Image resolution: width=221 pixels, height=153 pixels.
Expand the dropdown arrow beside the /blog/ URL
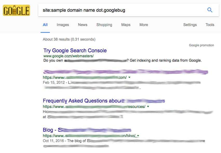point(138,136)
